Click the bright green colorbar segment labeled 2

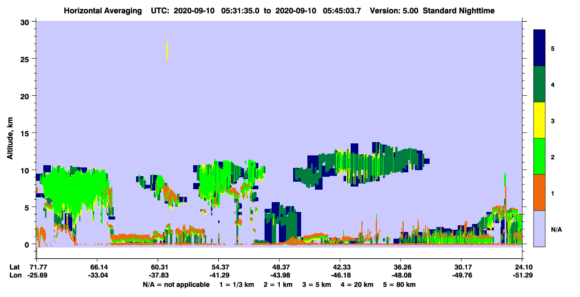click(539, 156)
